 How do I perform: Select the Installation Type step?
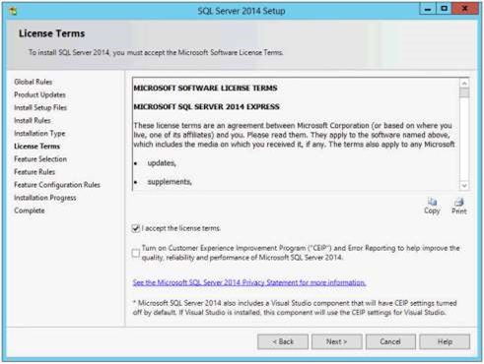pyautogui.click(x=39, y=134)
